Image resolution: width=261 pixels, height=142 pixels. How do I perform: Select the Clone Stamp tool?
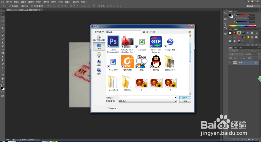[3, 43]
